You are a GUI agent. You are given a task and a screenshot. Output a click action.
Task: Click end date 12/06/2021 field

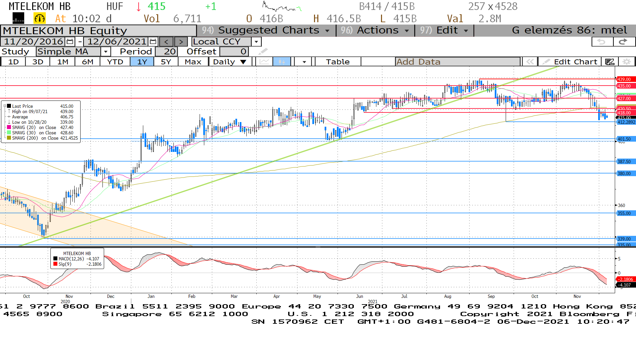tap(116, 41)
